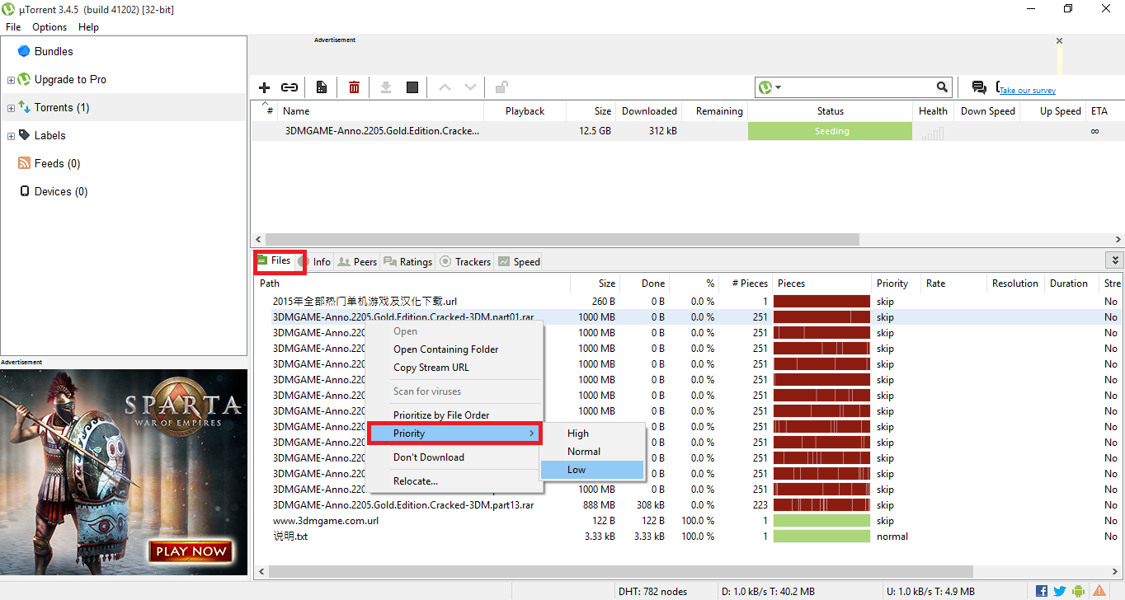Select the Create New Torrent icon

pos(322,87)
